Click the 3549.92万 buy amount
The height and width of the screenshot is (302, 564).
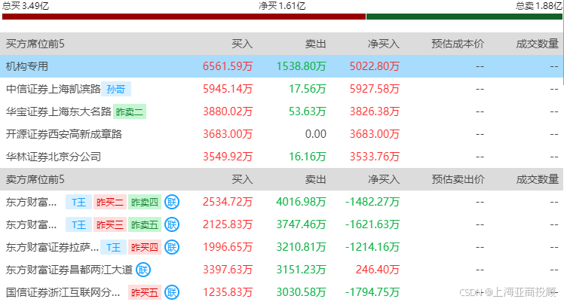click(x=228, y=157)
